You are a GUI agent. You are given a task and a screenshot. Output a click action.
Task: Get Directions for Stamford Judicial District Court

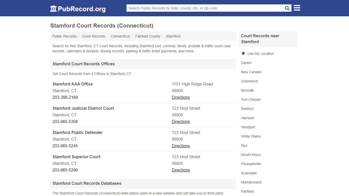(181, 121)
